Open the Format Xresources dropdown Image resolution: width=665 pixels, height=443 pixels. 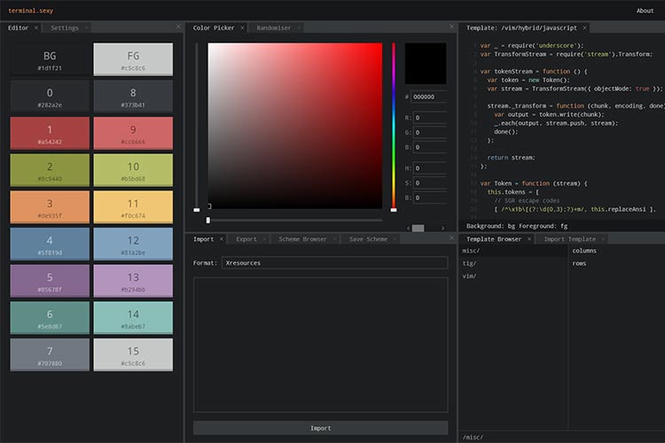(x=334, y=263)
